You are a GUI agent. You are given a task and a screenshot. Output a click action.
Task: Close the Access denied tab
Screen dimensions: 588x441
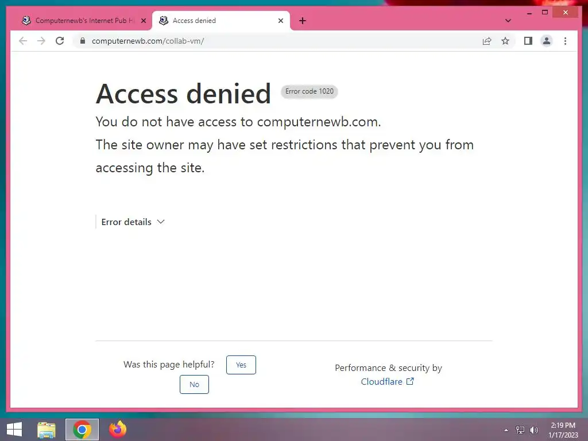coord(280,21)
